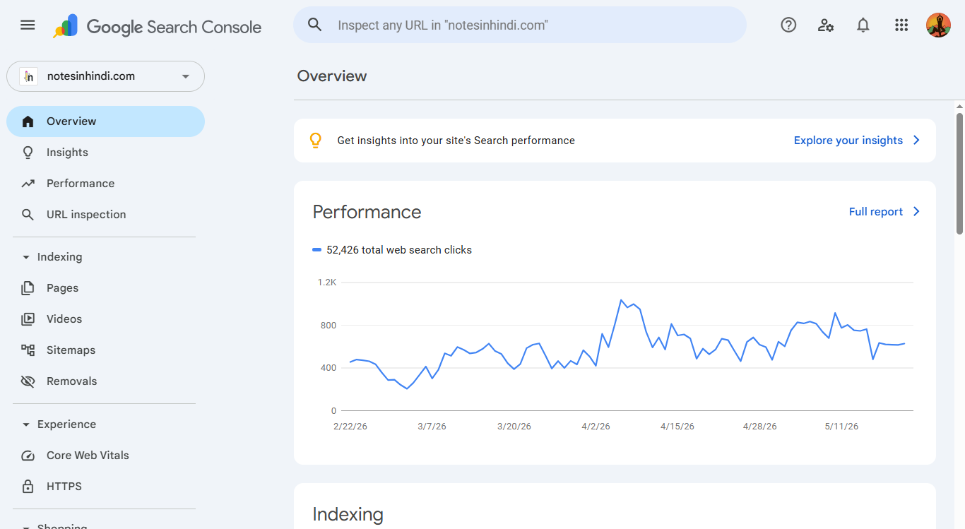Open the notifications bell
Screen dimensions: 965x529
863,25
